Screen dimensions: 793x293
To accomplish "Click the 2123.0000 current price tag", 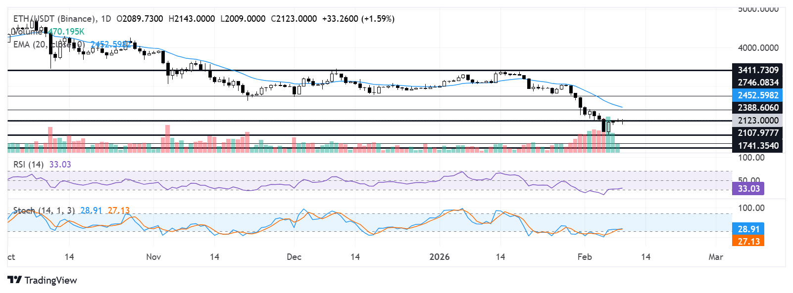I will 757,121.
